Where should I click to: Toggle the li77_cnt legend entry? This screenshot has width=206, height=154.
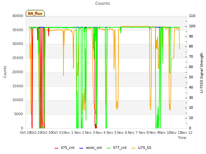[117, 148]
